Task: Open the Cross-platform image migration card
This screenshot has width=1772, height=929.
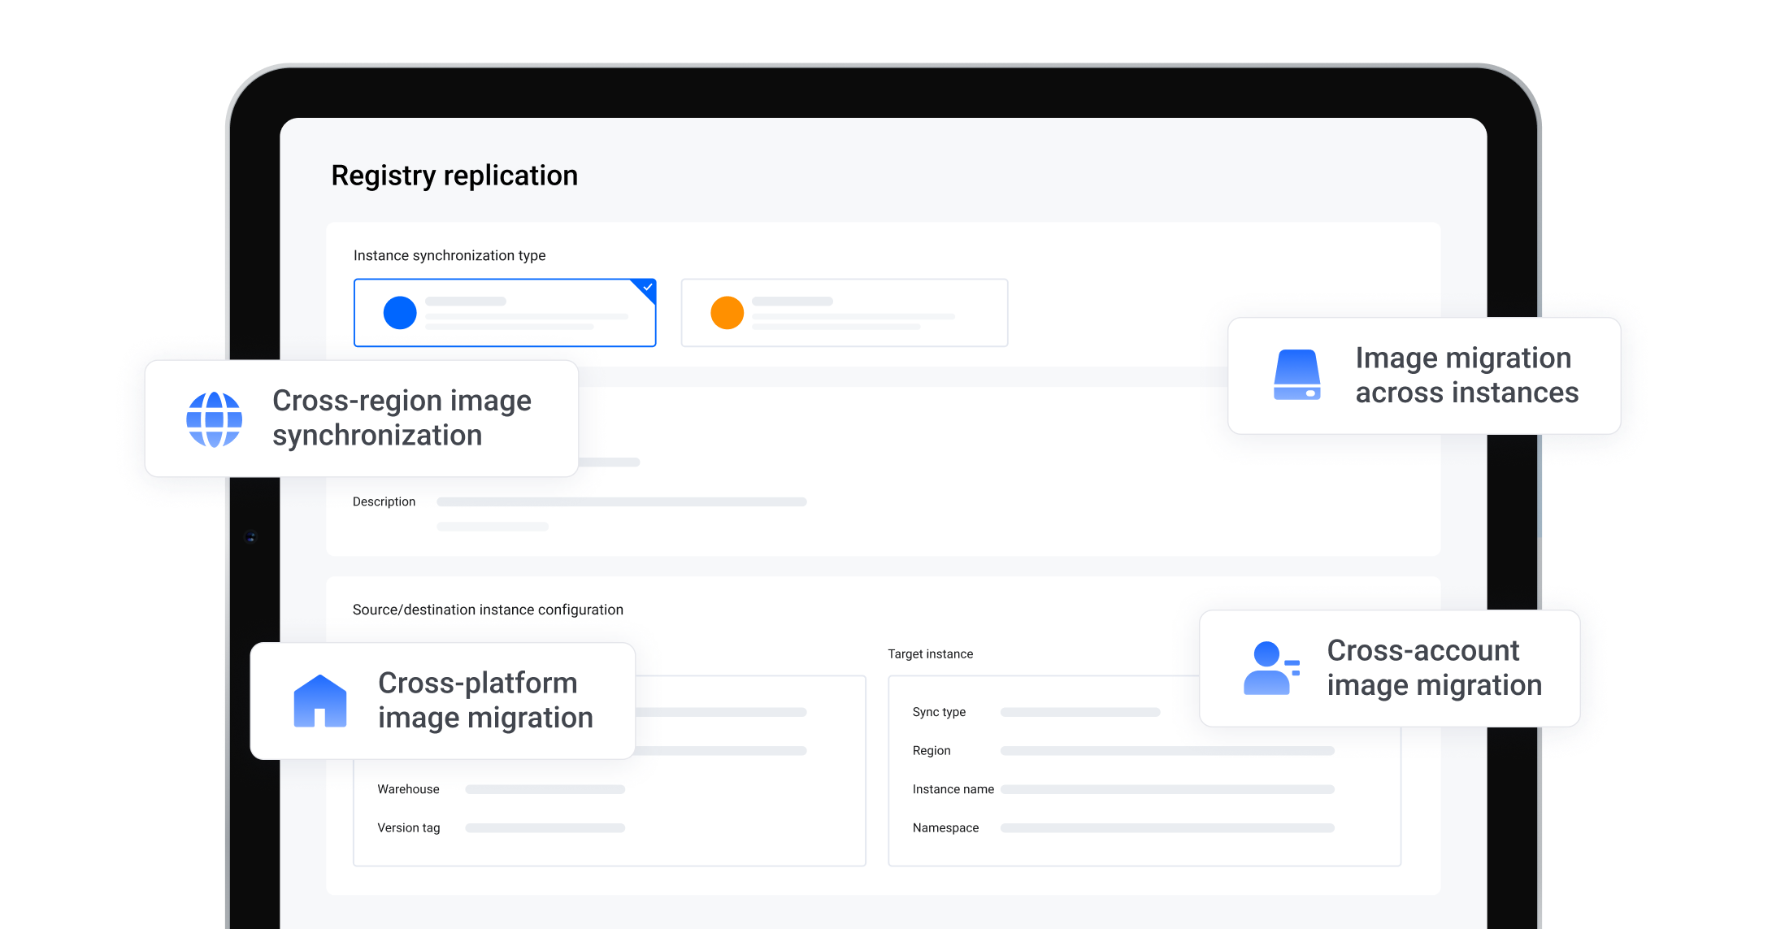Action: (x=443, y=701)
